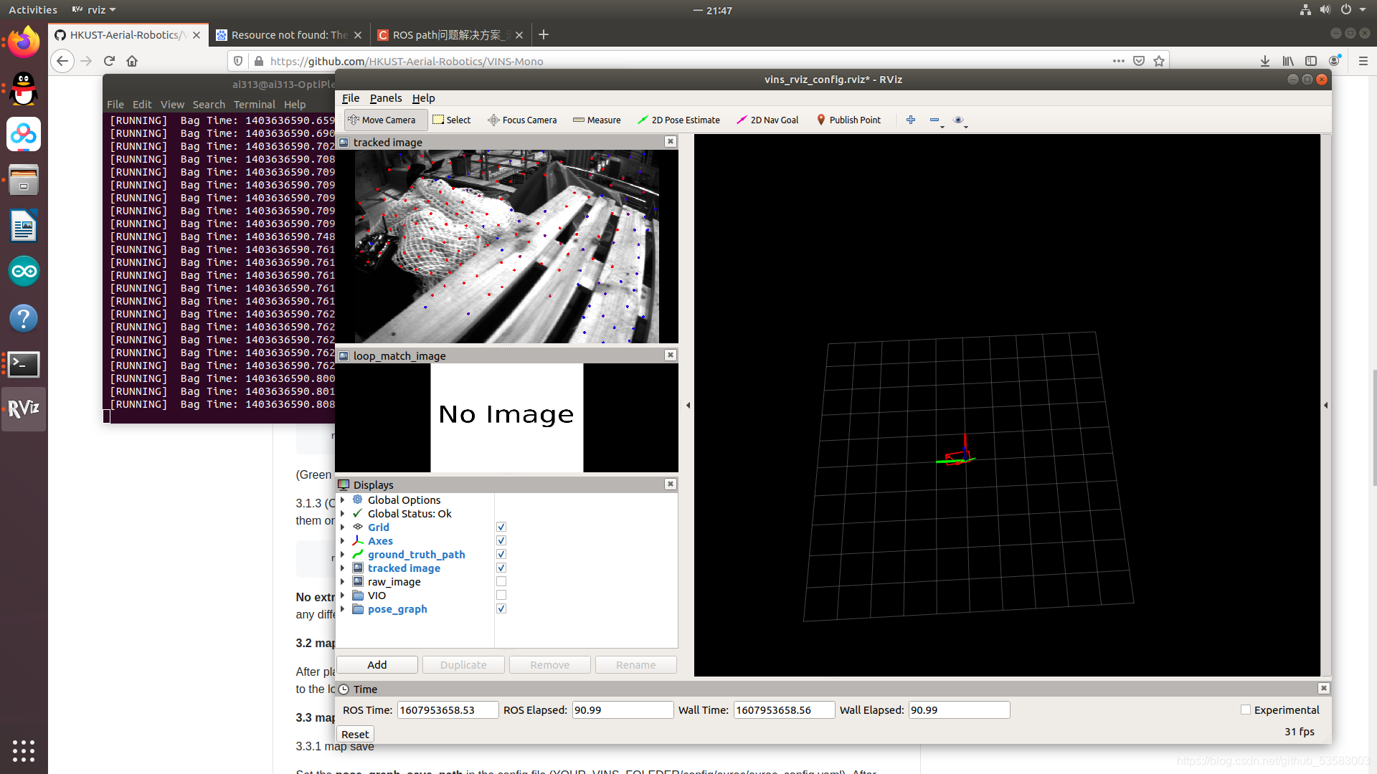Toggle visibility of VIO display
Image resolution: width=1377 pixels, height=774 pixels.
[499, 596]
